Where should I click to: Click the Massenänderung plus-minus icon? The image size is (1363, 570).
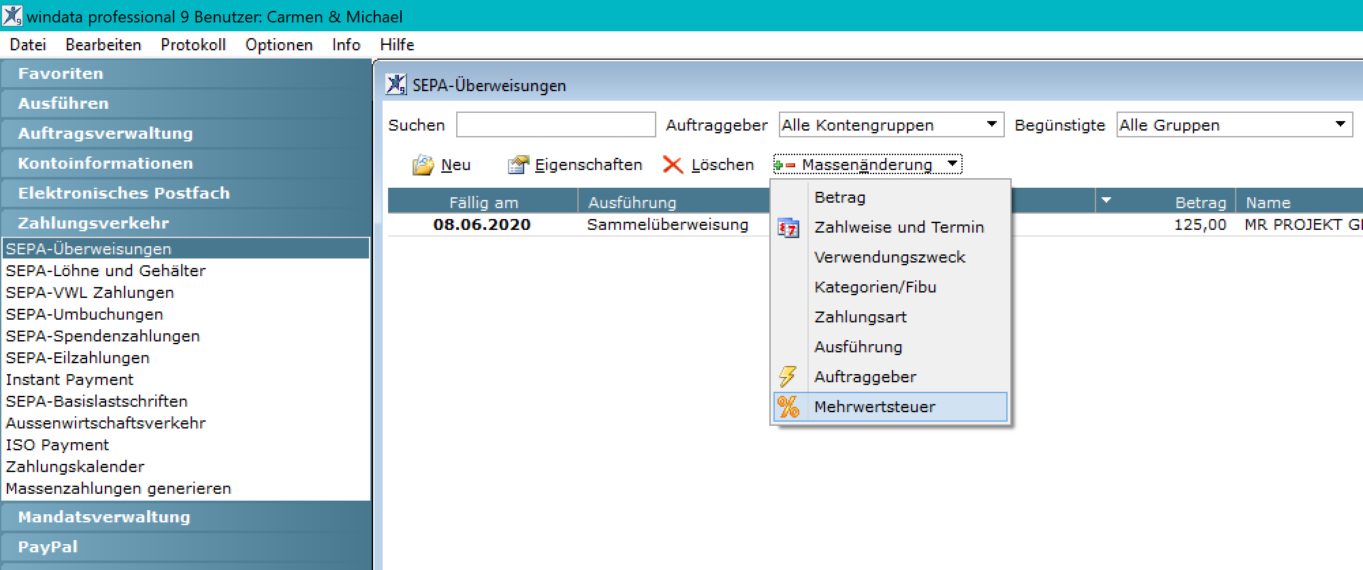coord(785,165)
